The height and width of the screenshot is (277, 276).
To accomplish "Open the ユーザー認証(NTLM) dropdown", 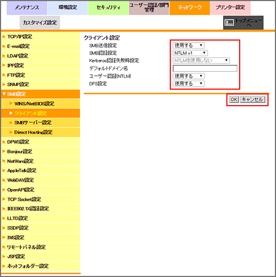I will (188, 76).
